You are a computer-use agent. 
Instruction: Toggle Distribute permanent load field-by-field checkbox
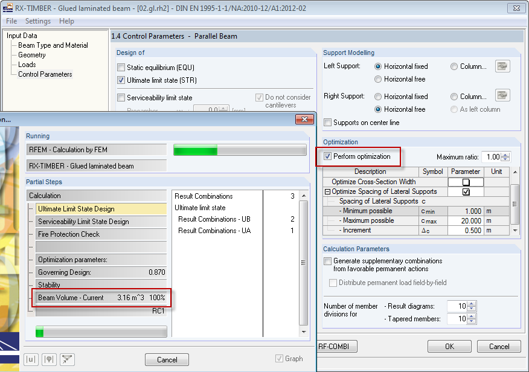[x=333, y=283]
